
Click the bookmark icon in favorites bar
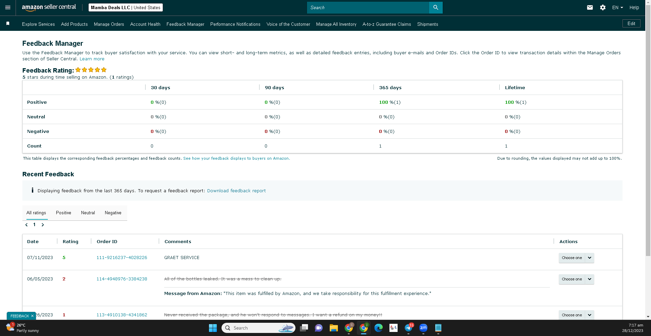tap(8, 24)
